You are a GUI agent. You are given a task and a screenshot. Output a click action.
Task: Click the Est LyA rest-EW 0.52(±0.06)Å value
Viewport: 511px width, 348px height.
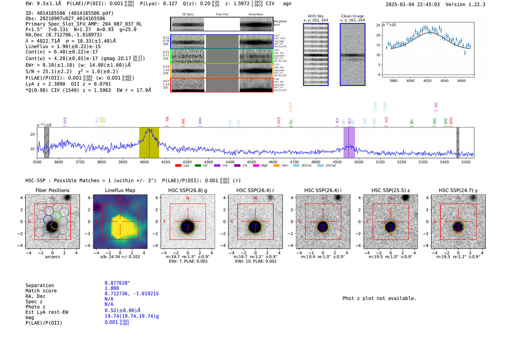(x=123, y=311)
